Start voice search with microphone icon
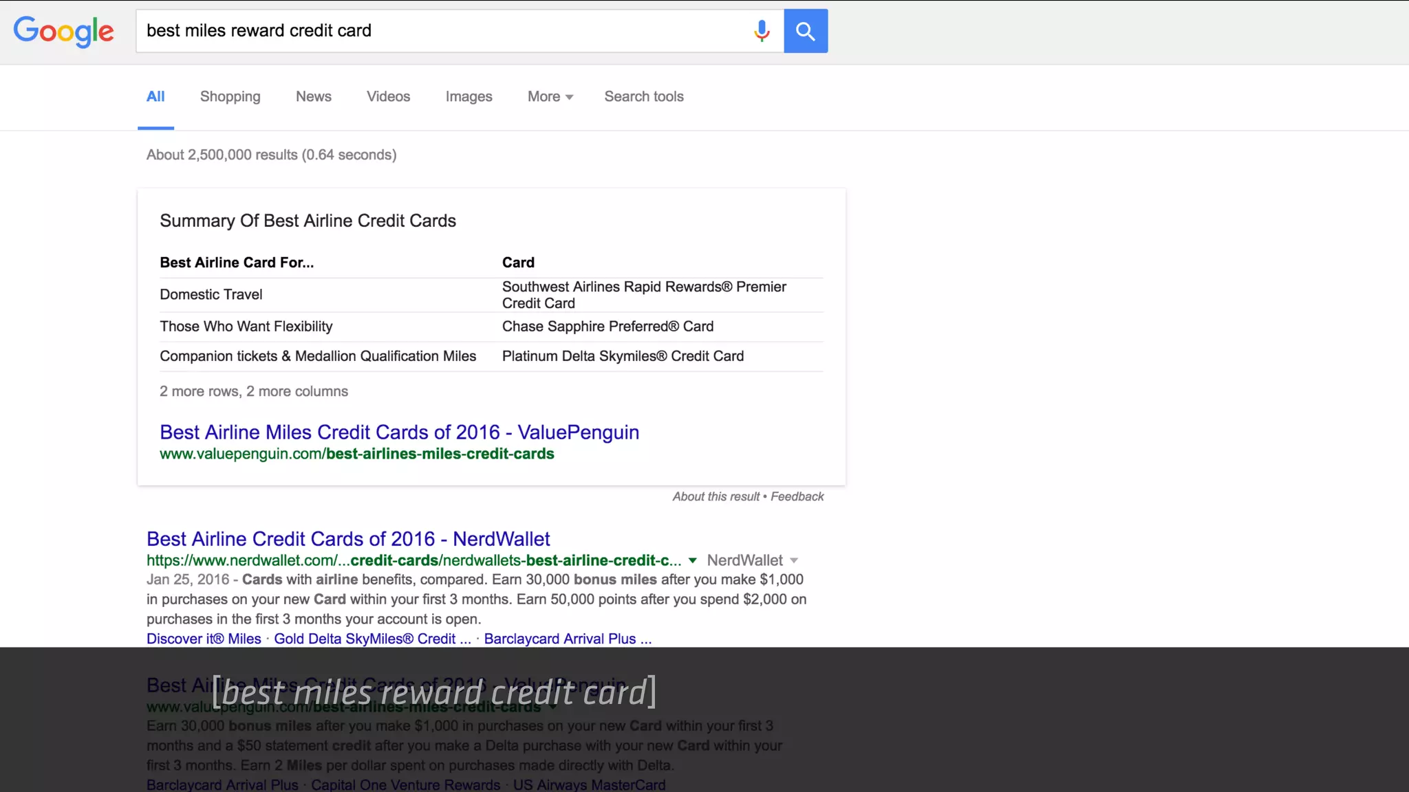The width and height of the screenshot is (1409, 792). [762, 31]
